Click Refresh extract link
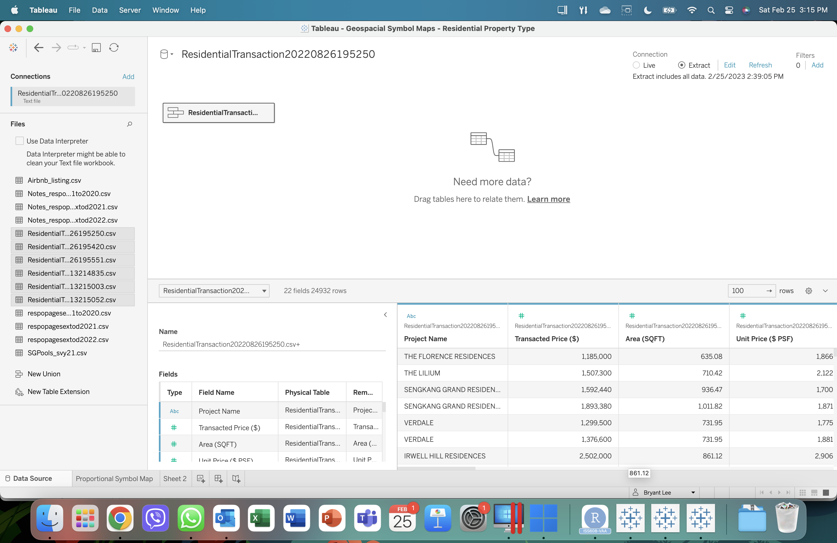 click(x=760, y=65)
